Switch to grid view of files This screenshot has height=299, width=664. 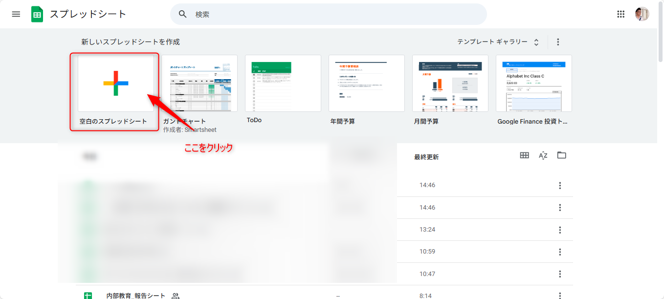pyautogui.click(x=524, y=155)
